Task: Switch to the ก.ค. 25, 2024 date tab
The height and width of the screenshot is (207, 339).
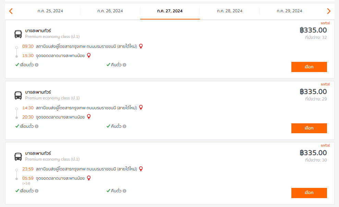Action: pos(50,11)
